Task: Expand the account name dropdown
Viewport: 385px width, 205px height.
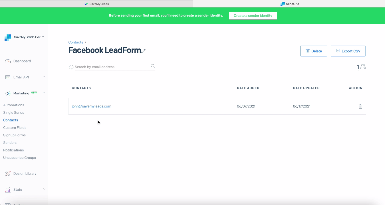Action: 43,36
